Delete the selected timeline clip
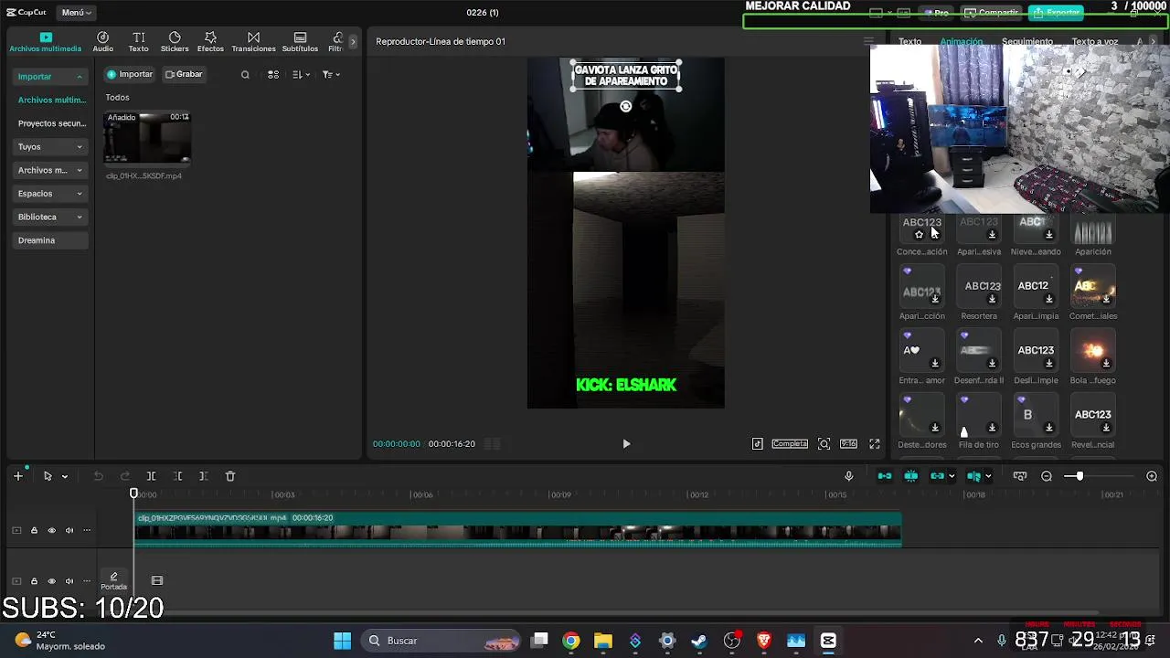Viewport: 1170px width, 658px height. [230, 476]
